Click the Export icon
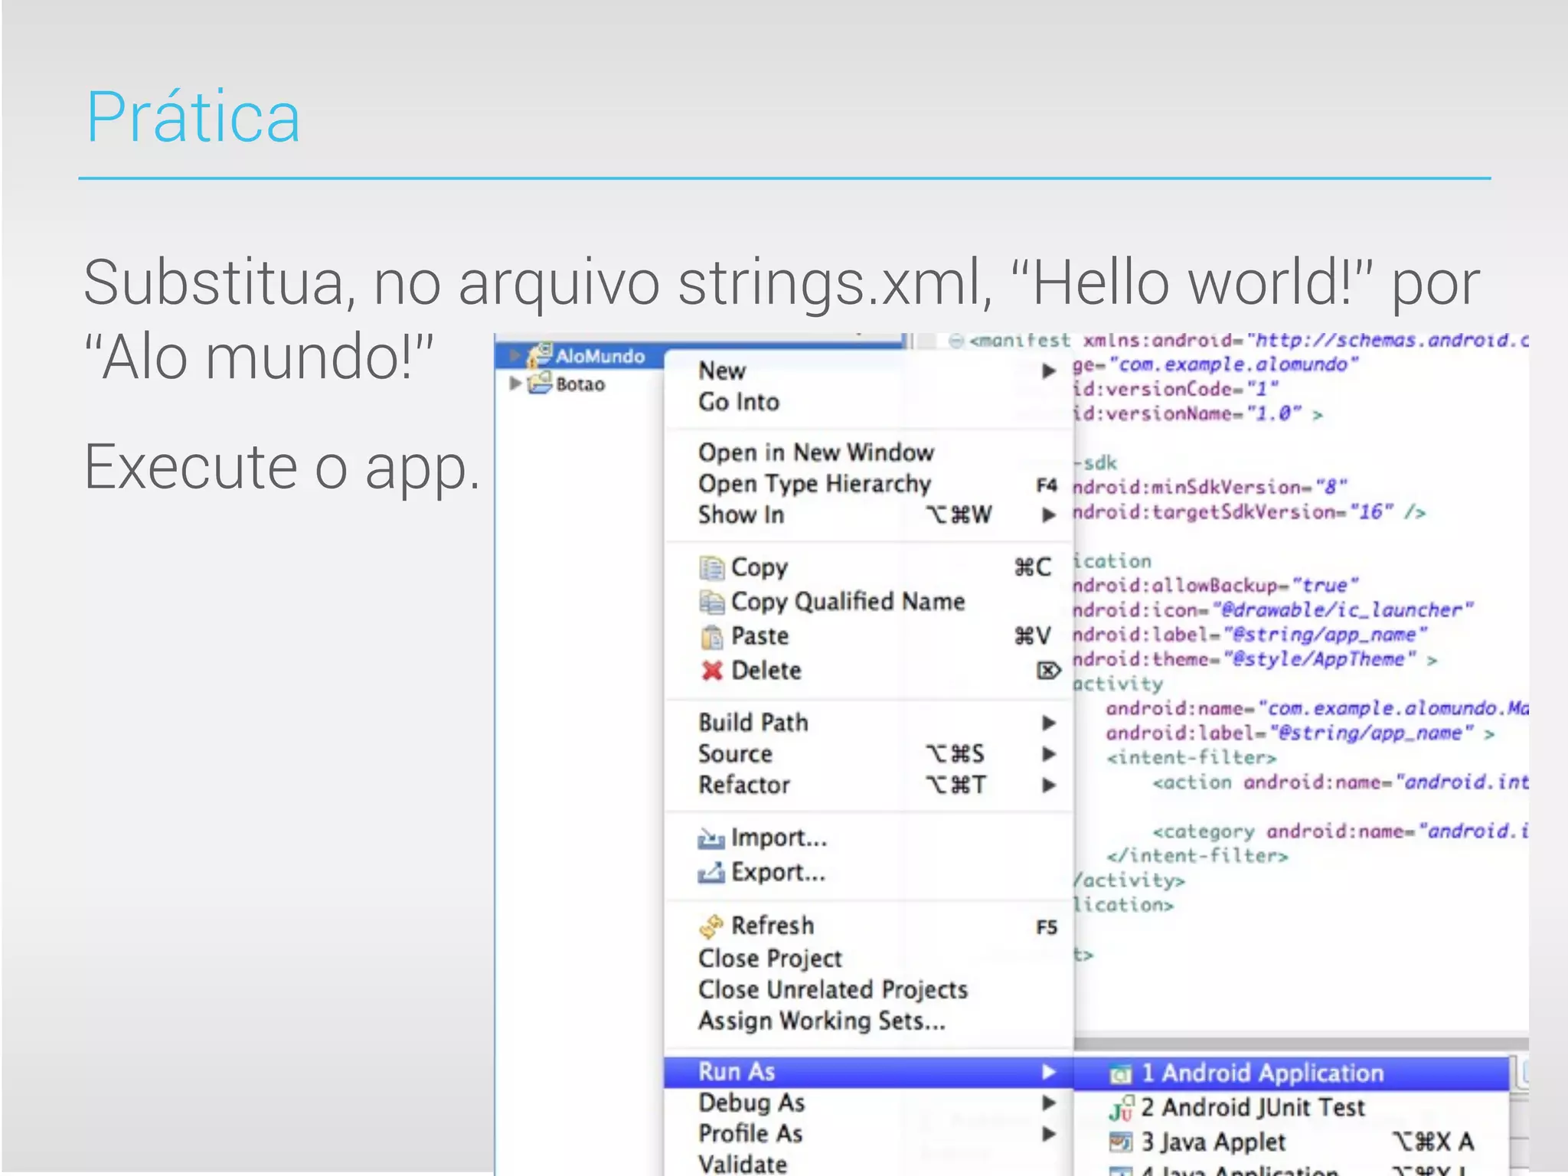The height and width of the screenshot is (1176, 1568). pos(711,874)
